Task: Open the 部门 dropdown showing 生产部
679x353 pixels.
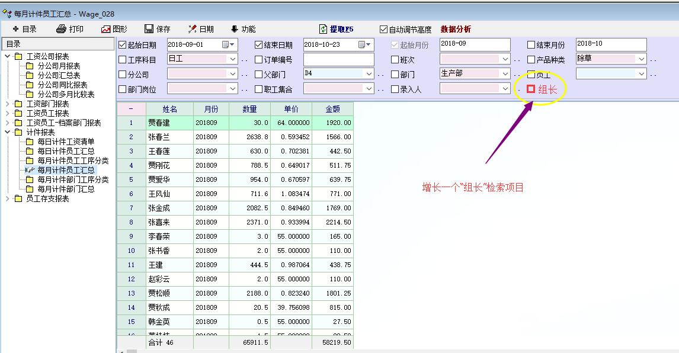Action: 505,74
